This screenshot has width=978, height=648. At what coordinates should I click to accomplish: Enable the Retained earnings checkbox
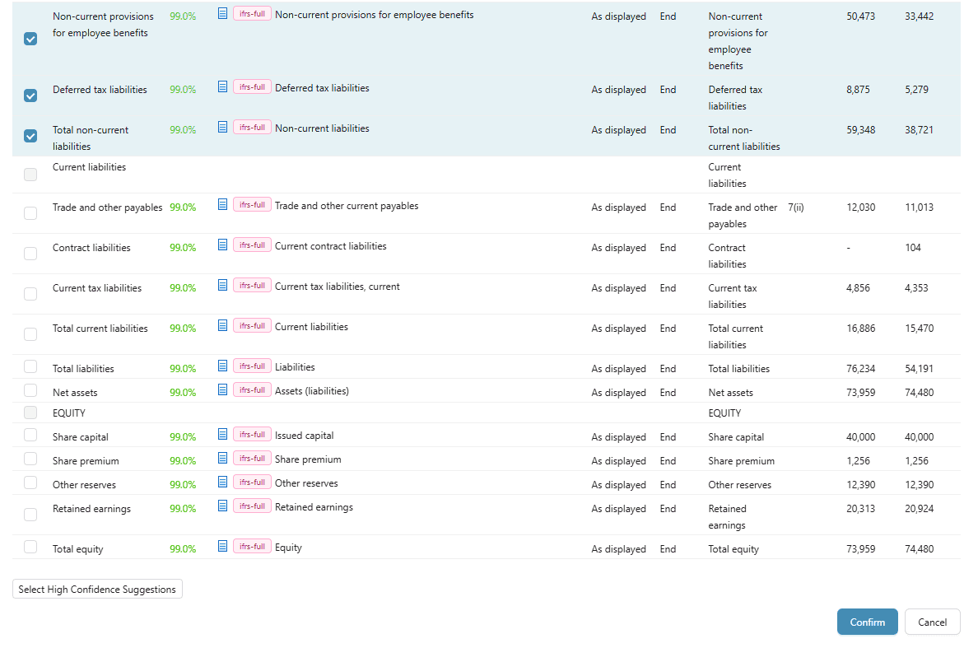30,515
